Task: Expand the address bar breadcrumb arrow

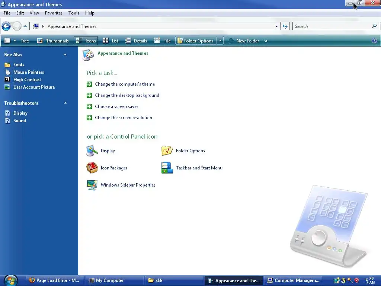Action: pyautogui.click(x=43, y=26)
